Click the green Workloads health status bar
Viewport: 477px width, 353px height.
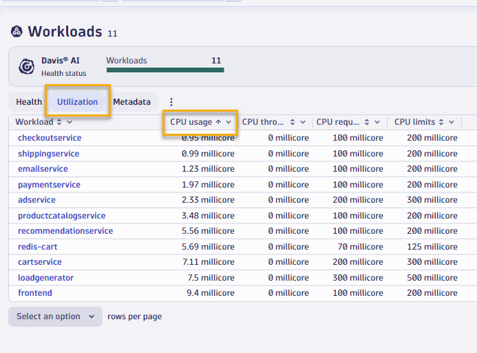[x=165, y=70]
